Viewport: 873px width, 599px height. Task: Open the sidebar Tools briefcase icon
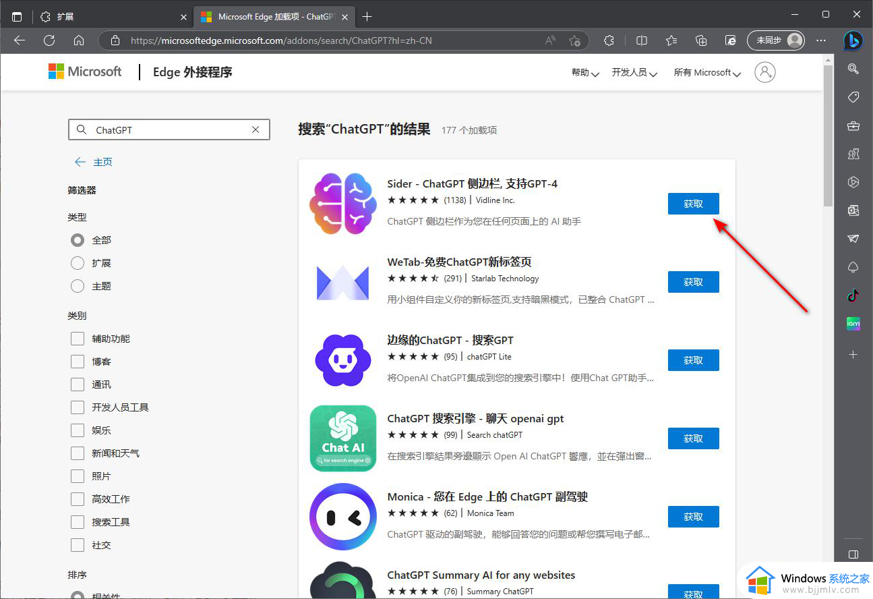(853, 125)
